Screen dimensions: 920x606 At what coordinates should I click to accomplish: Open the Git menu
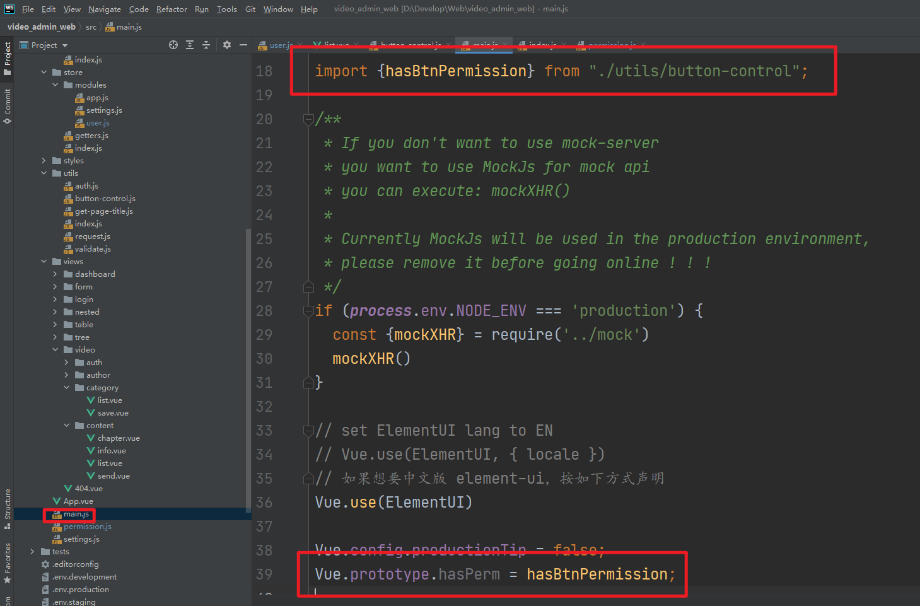250,9
